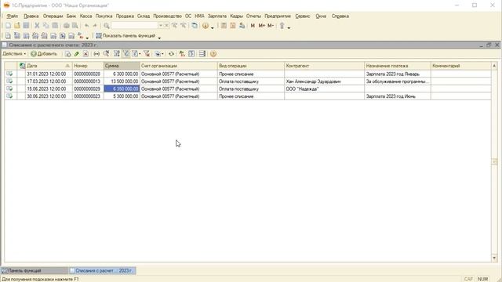Image resolution: width=502 pixels, height=282 pixels.
Task: Click the Контрагент column header
Action: click(x=324, y=66)
